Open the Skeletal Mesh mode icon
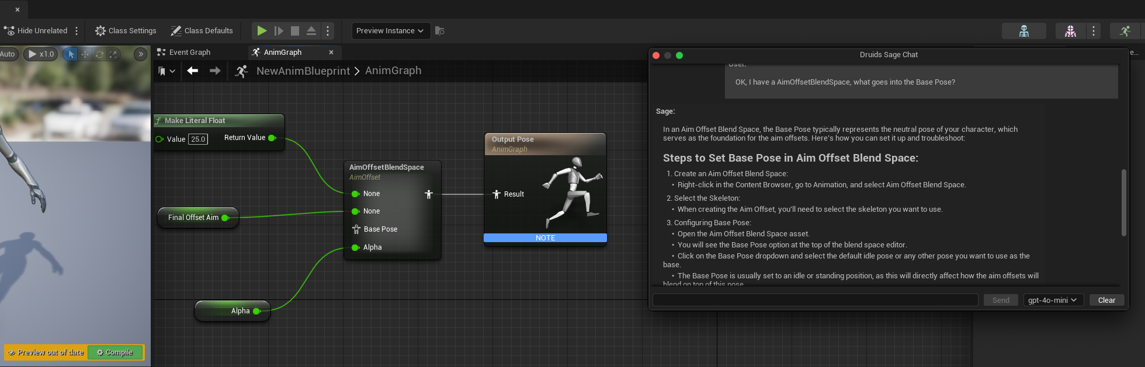1145x367 pixels. [1070, 31]
